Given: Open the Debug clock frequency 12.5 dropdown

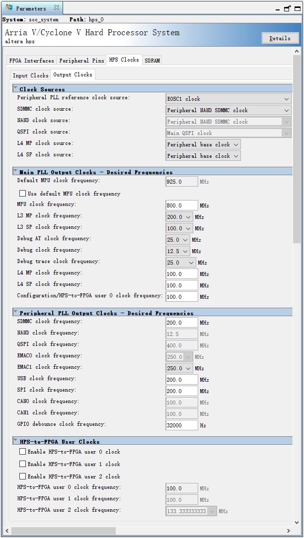Looking at the screenshot, I should [x=178, y=251].
